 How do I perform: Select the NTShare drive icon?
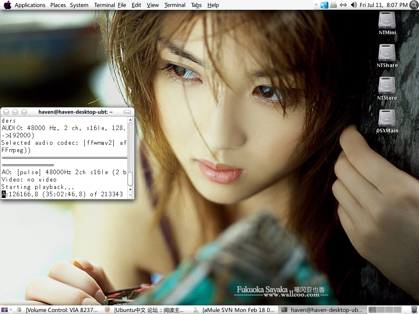387,56
